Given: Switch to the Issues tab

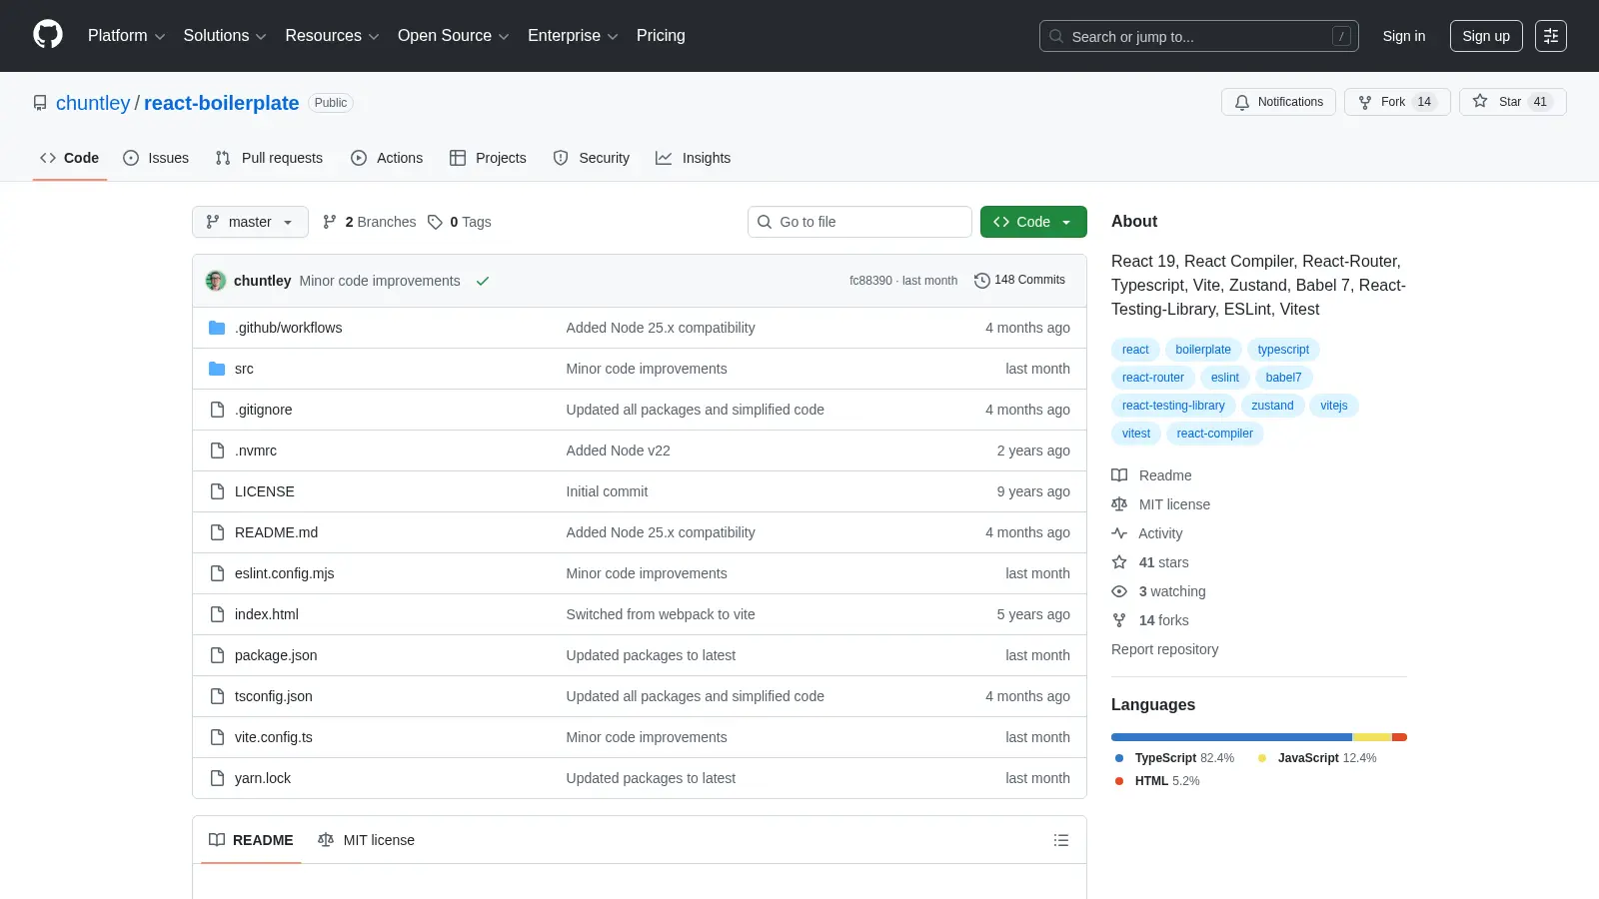Looking at the screenshot, I should pyautogui.click(x=156, y=158).
